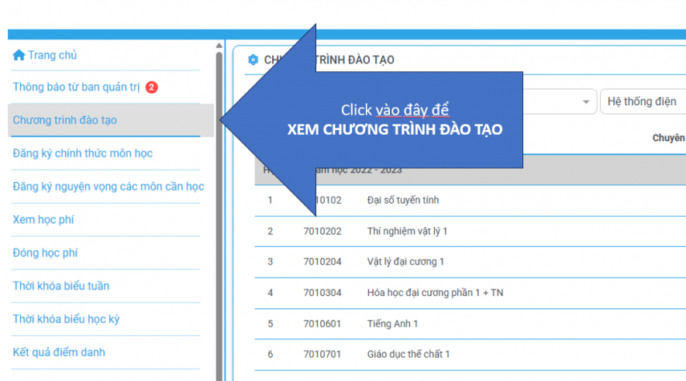View Kết quả điểm danh
This screenshot has height=381, width=686.
point(59,352)
